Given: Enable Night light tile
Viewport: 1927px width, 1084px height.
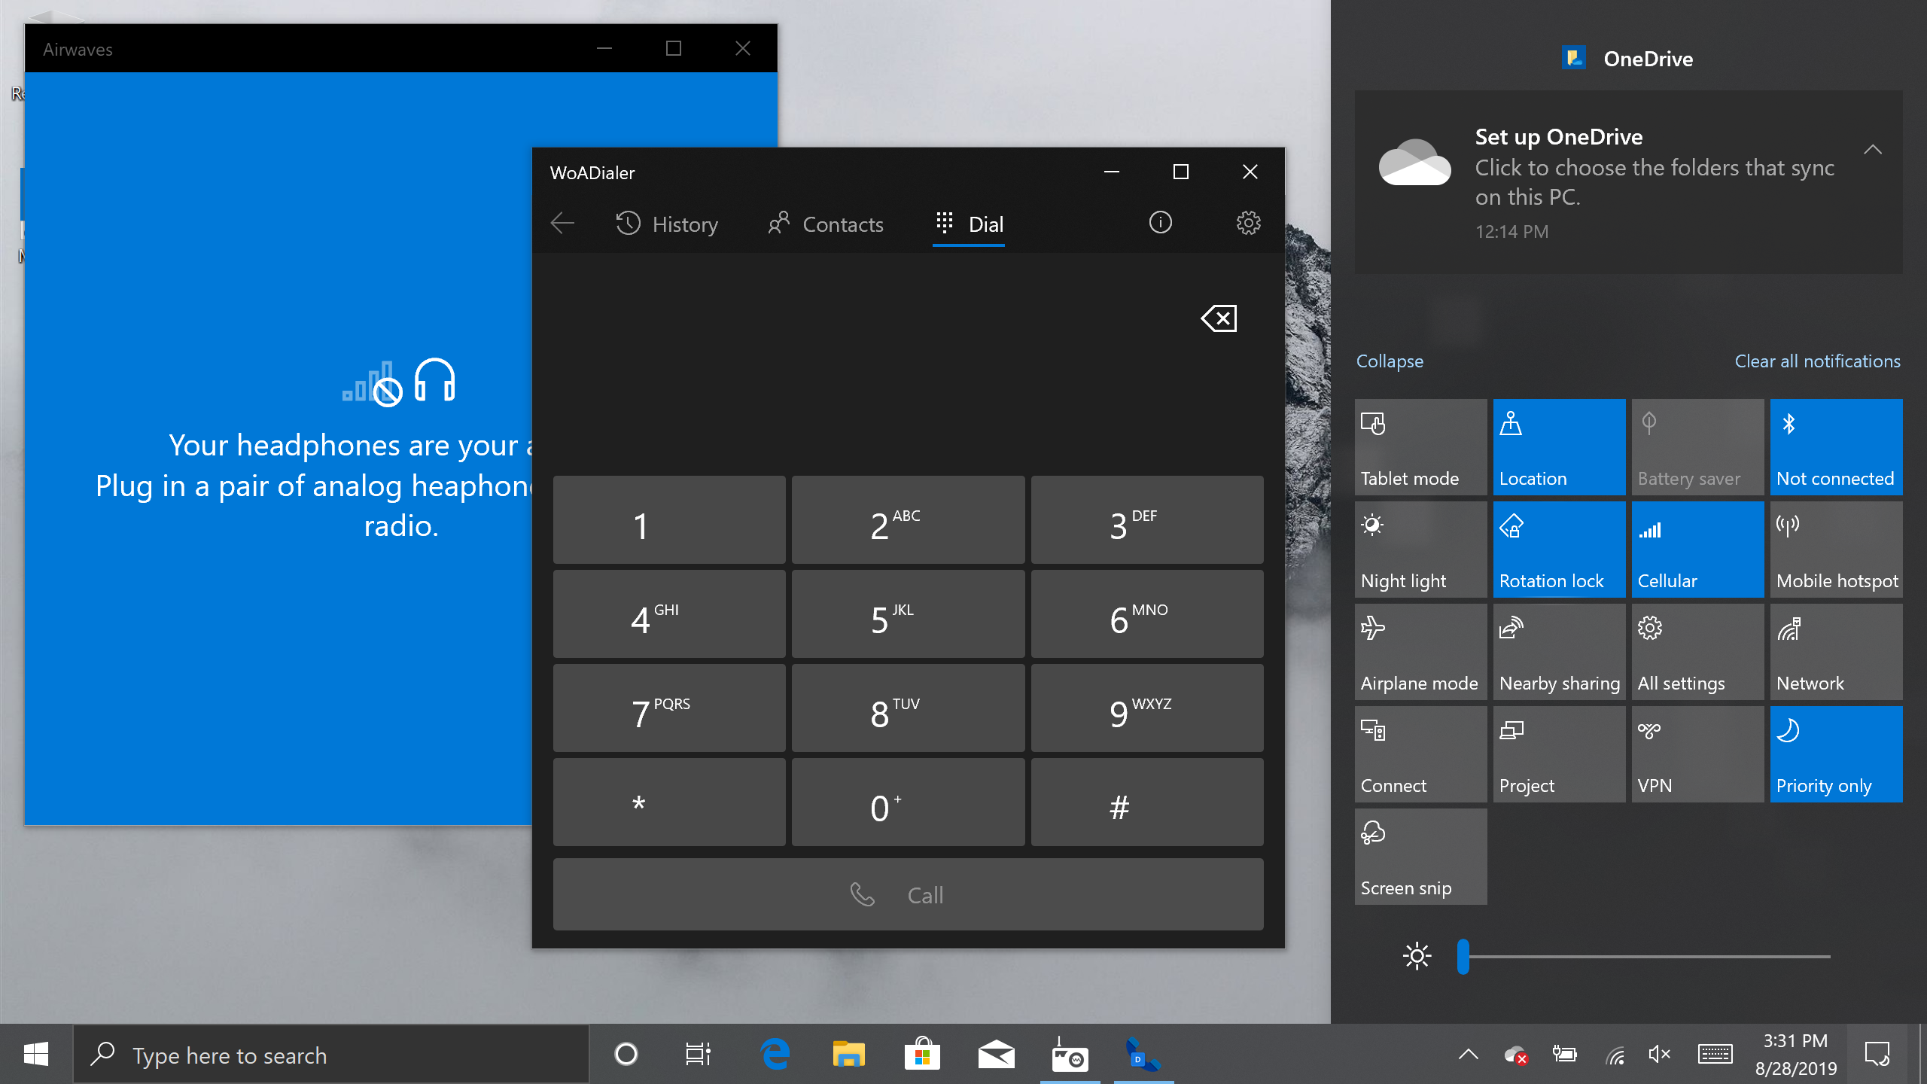Looking at the screenshot, I should click(x=1420, y=550).
